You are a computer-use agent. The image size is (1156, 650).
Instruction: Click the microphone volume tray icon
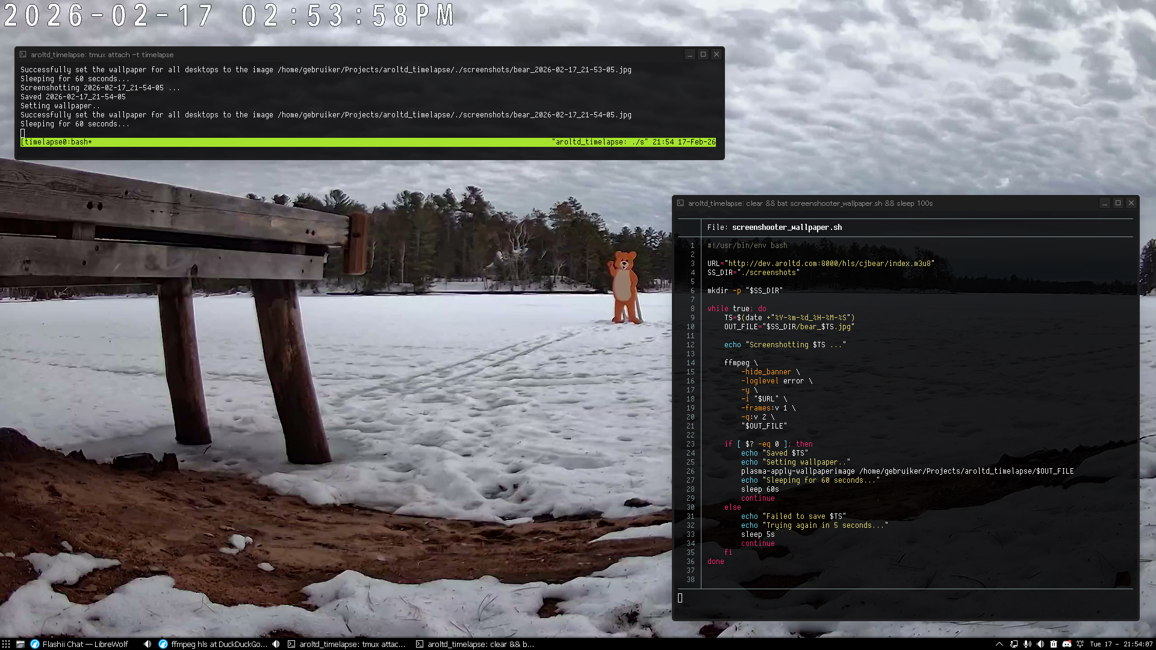pos(1027,644)
